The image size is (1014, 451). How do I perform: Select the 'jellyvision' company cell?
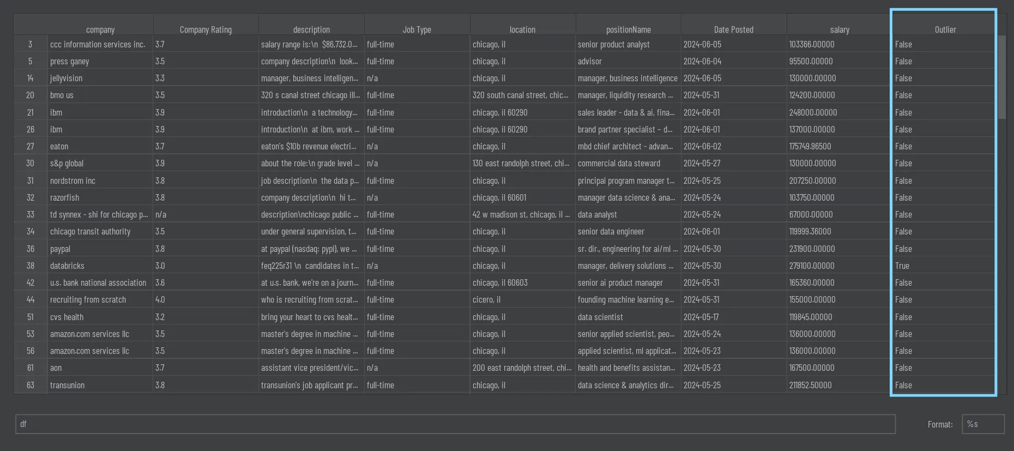[67, 79]
